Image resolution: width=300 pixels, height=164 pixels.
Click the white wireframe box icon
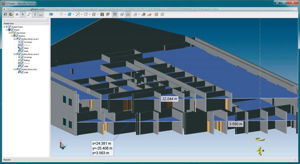point(86,14)
